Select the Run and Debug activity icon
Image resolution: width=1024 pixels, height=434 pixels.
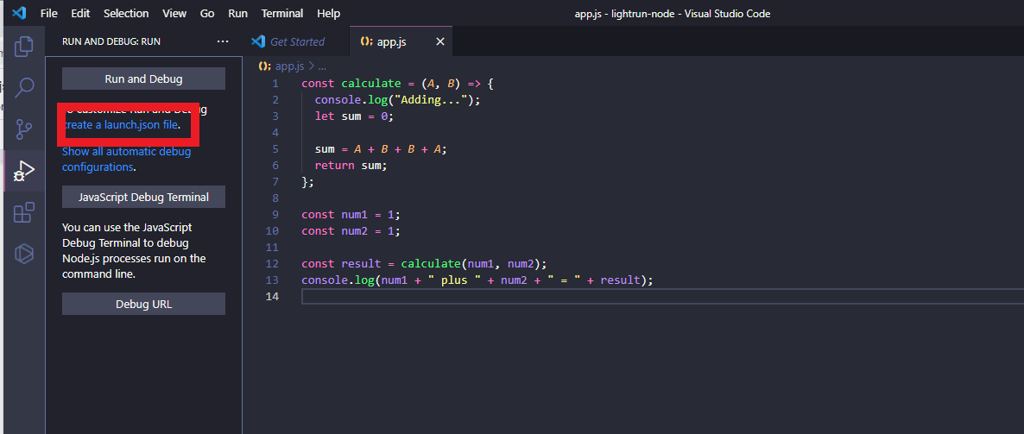click(x=24, y=171)
